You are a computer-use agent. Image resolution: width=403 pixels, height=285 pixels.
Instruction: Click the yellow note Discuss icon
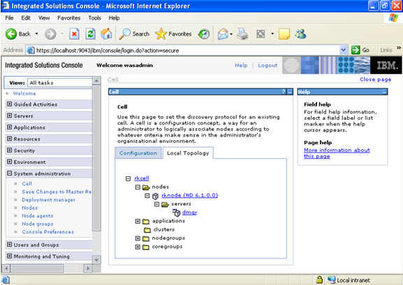[x=284, y=34]
